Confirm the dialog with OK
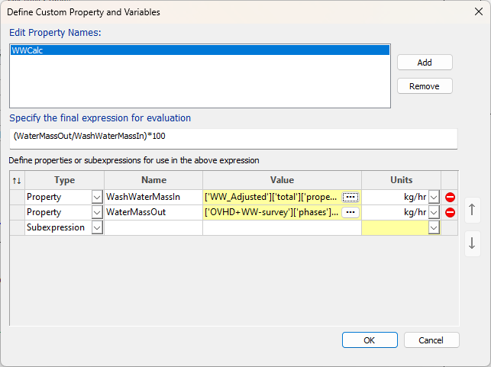The height and width of the screenshot is (367, 491). pos(370,340)
